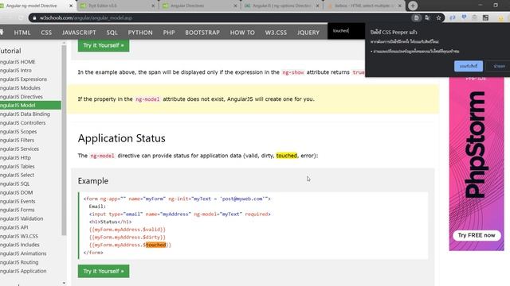Viewport: 510px width, 286px height.
Task: Open the BOOTSTRAP menu in the navbar
Action: [202, 33]
